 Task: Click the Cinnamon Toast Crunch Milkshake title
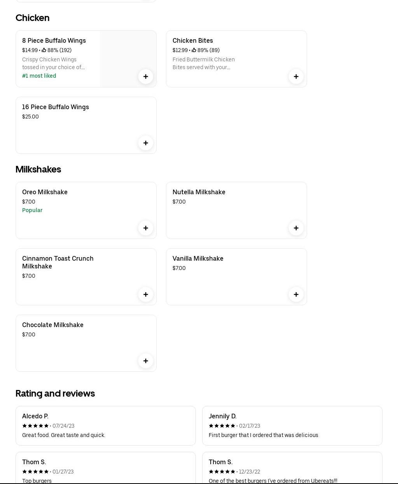pos(58,262)
